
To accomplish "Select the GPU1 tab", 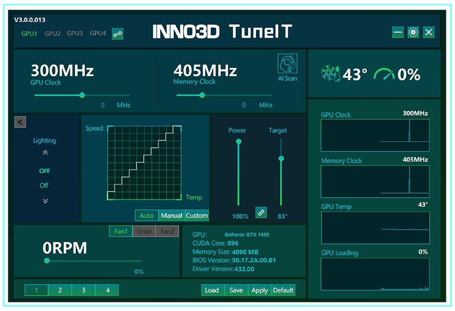I will [x=29, y=34].
